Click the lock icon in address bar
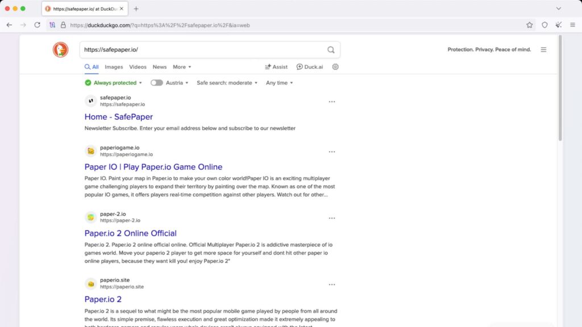 tap(63, 25)
